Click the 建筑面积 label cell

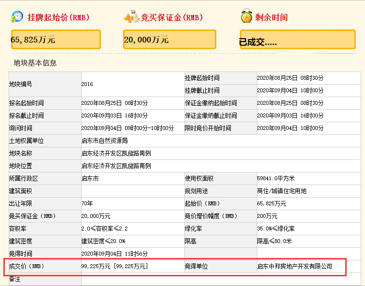point(45,191)
